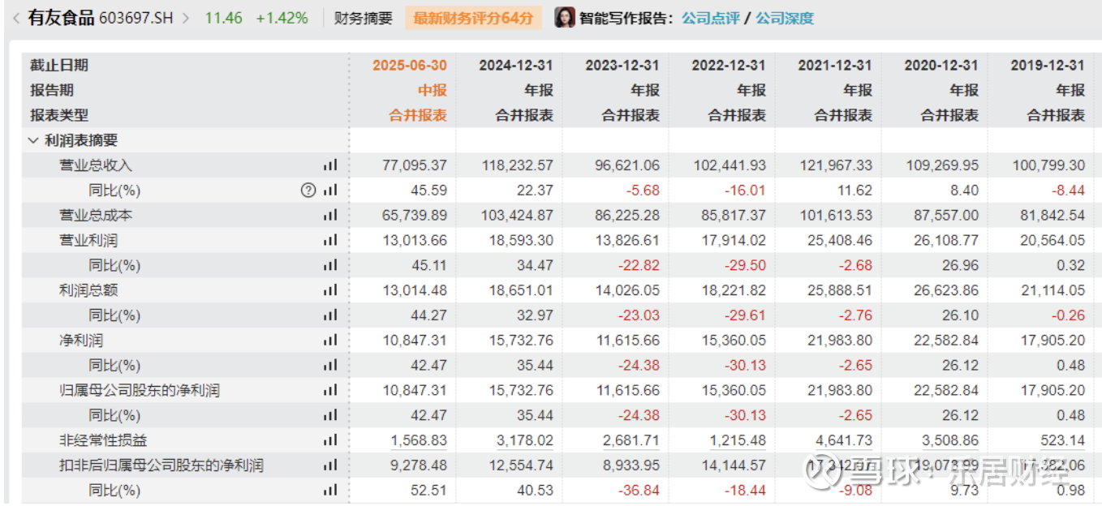This screenshot has height=506, width=1102.
Task: Select the 2024-12-31 column header
Action: pyautogui.click(x=516, y=66)
